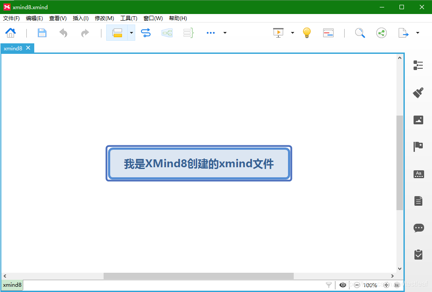Open the Gantt chart view
This screenshot has height=292, width=432.
click(x=328, y=33)
